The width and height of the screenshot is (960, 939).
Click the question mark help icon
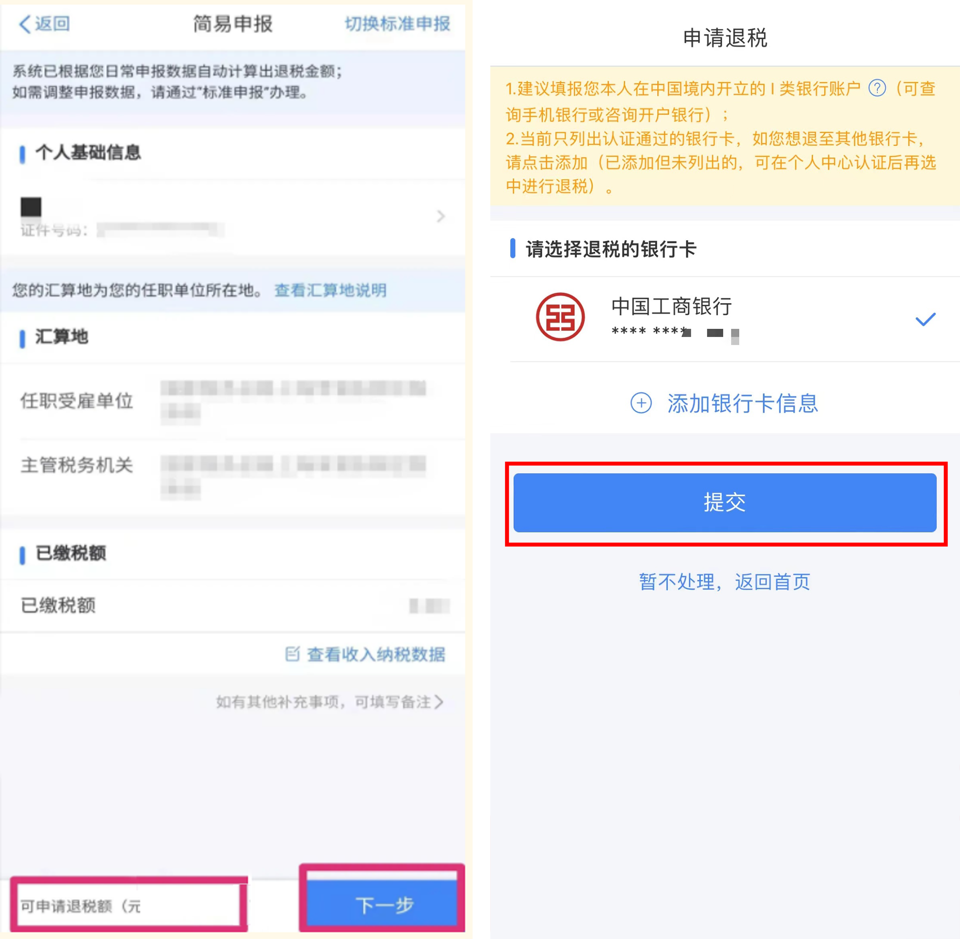coord(877,88)
